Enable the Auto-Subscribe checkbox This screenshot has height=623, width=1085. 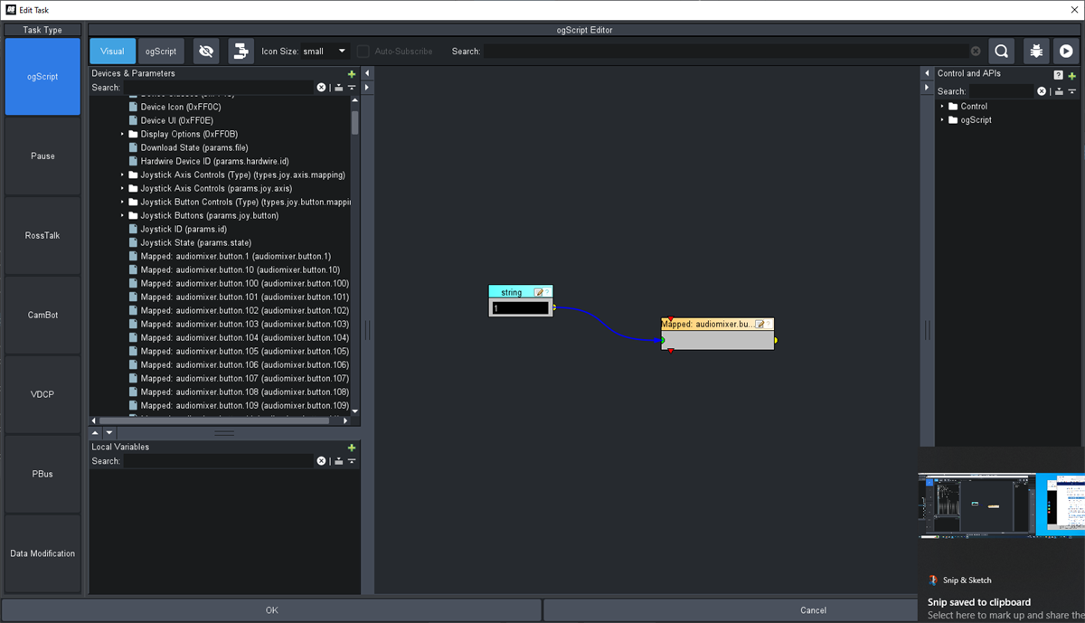pos(363,52)
